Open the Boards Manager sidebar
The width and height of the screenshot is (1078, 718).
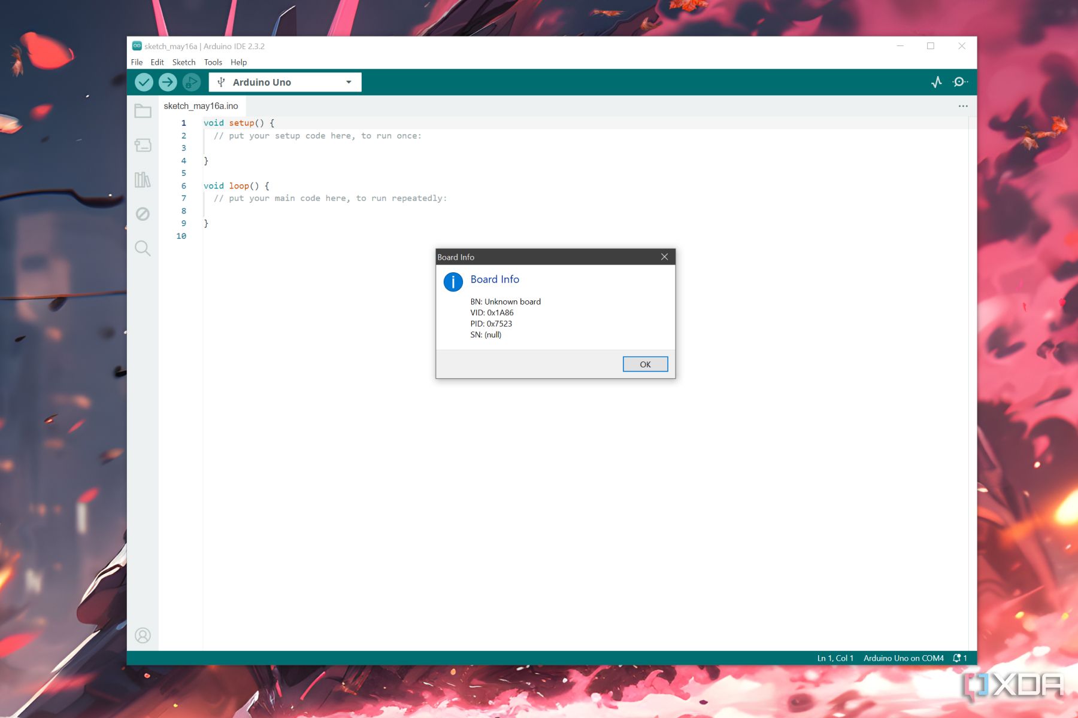pos(143,145)
